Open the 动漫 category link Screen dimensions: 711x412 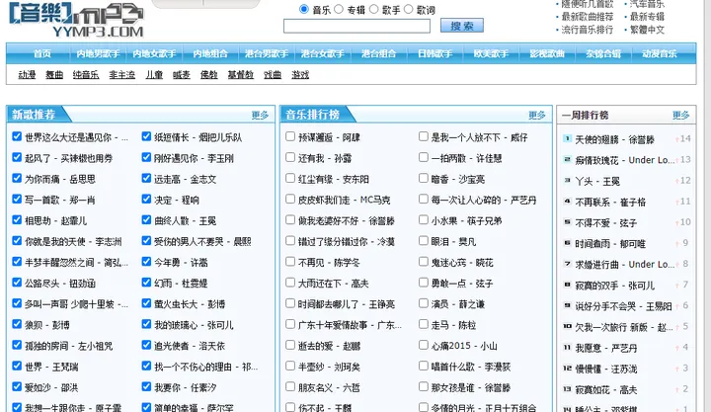point(27,74)
